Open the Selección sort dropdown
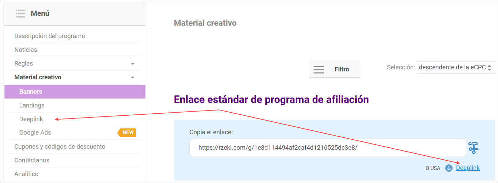The width and height of the screenshot is (498, 183). pos(456,68)
